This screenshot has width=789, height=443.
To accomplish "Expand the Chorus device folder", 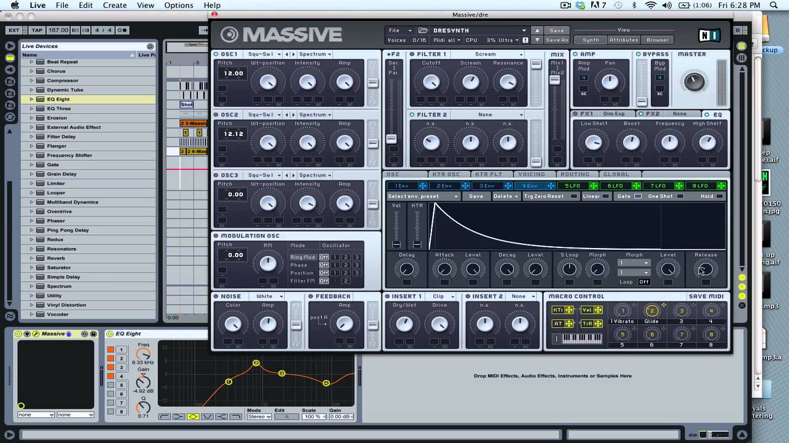I will (31, 71).
